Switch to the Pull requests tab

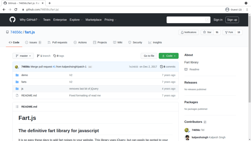(57, 42)
